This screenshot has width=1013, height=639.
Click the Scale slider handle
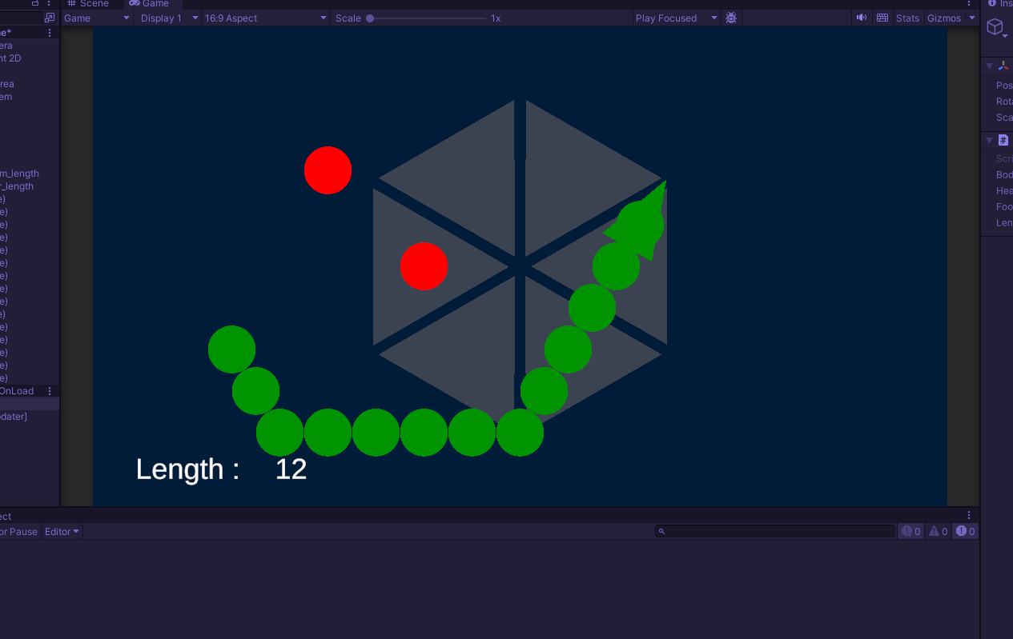(370, 18)
